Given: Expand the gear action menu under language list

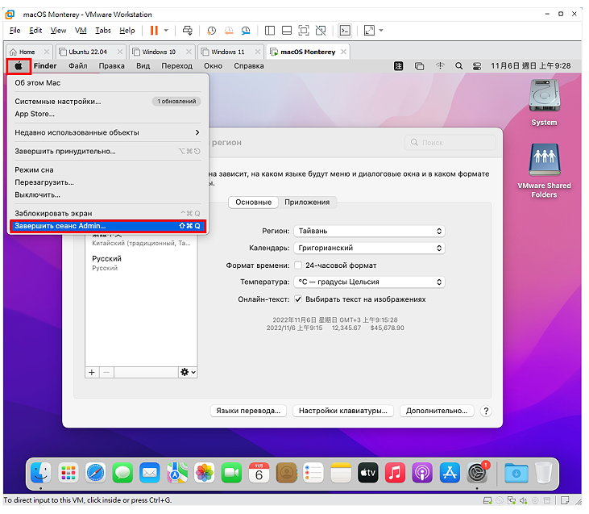Looking at the screenshot, I should (x=188, y=372).
